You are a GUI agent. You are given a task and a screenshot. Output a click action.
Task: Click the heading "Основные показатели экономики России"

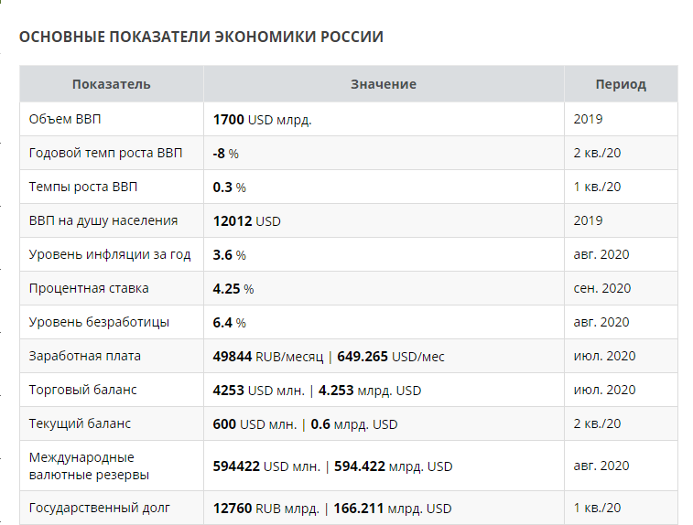[x=201, y=37]
